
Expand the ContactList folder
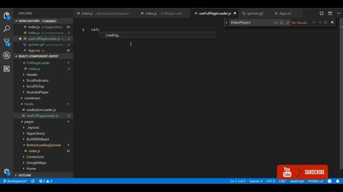pyautogui.click(x=35, y=157)
